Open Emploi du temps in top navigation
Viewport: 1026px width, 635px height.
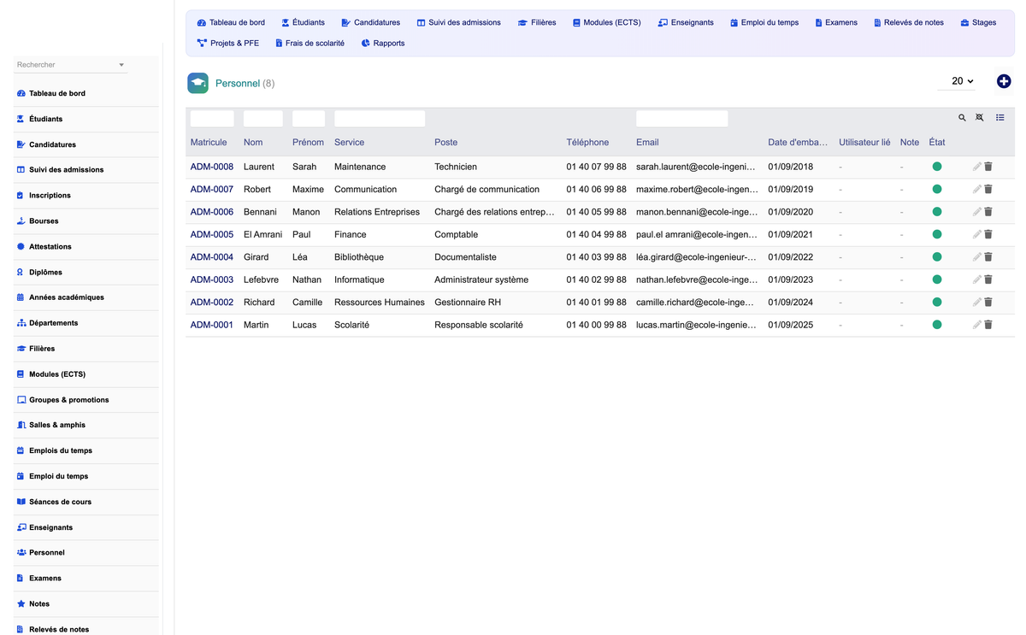coord(764,22)
